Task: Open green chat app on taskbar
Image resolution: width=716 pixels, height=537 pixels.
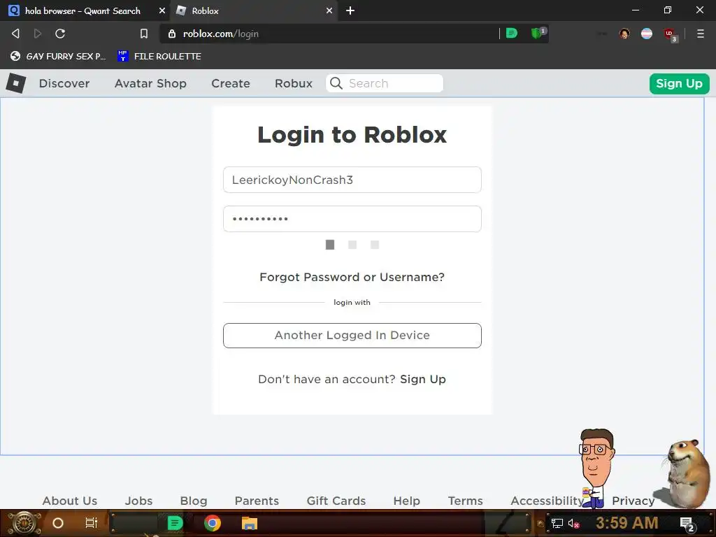Action: tap(175, 523)
